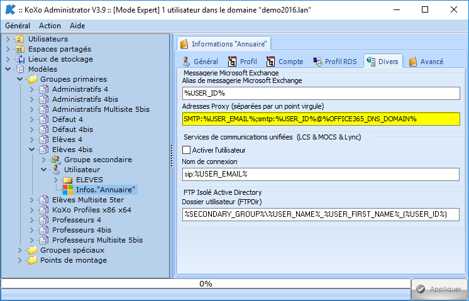Expand the Espaces partagés node
Viewport: 469px width, 301px height.
tap(8, 49)
